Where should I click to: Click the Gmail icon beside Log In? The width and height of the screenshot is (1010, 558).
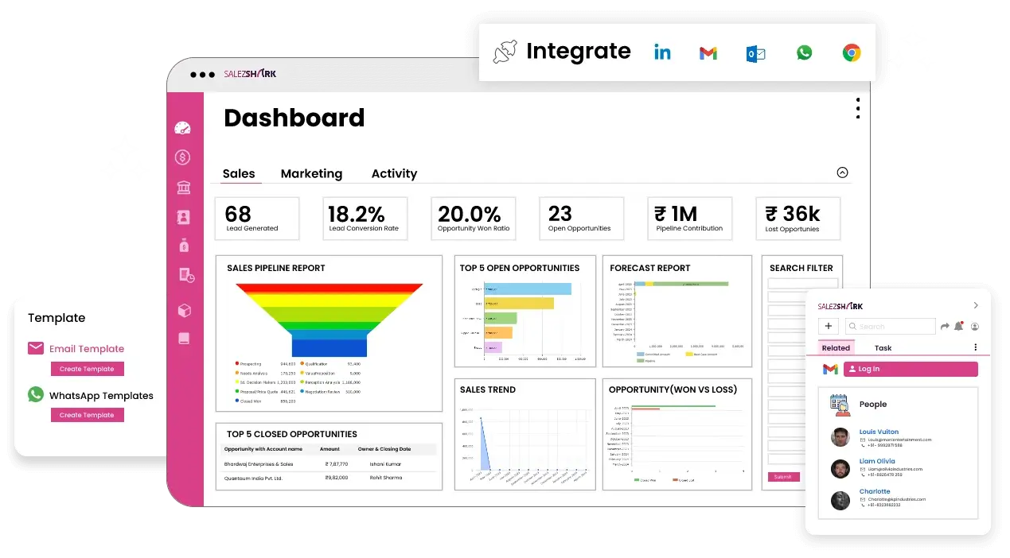pyautogui.click(x=830, y=369)
